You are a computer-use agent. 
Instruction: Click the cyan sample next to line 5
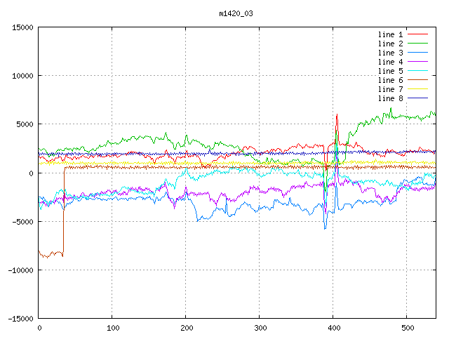point(418,71)
